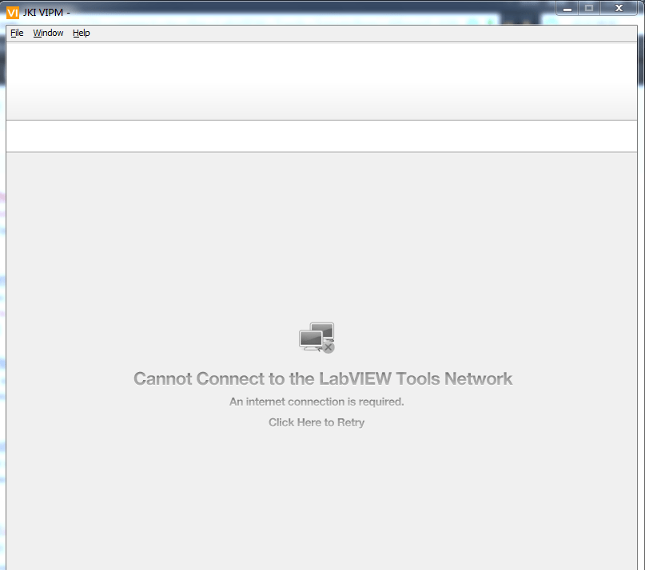Screen dimensions: 645x570
Task: Click 'Cannot Connect to the LabVIEW Tools Network' heading
Action: 323,379
